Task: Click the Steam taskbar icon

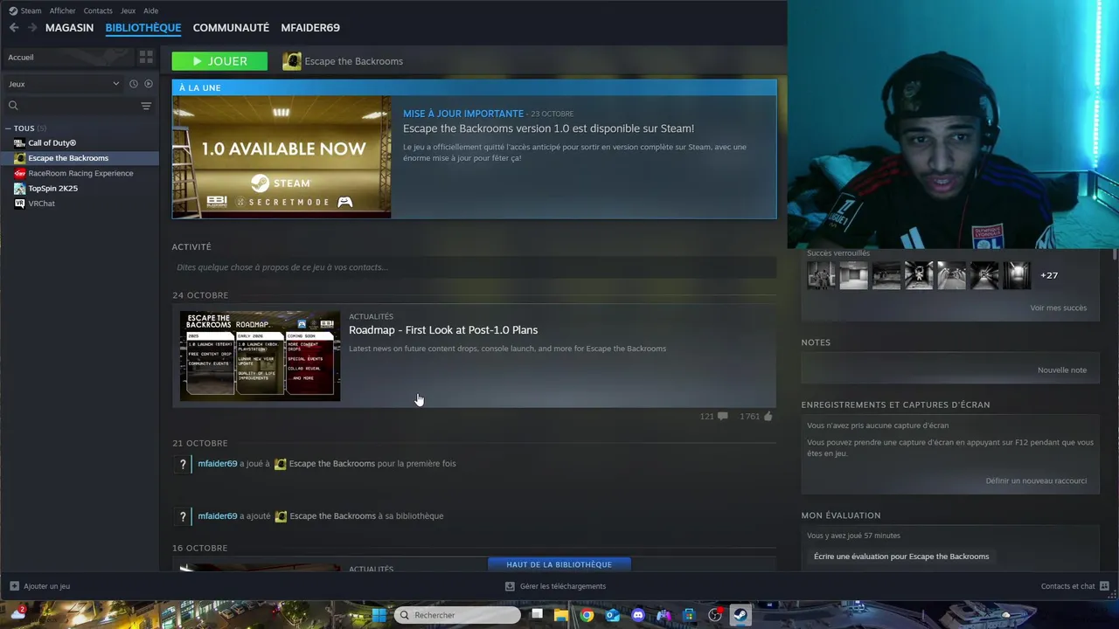Action: [740, 615]
